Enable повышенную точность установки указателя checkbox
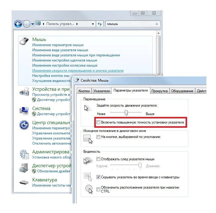Image resolution: width=216 pixels, height=213 pixels. (98, 122)
